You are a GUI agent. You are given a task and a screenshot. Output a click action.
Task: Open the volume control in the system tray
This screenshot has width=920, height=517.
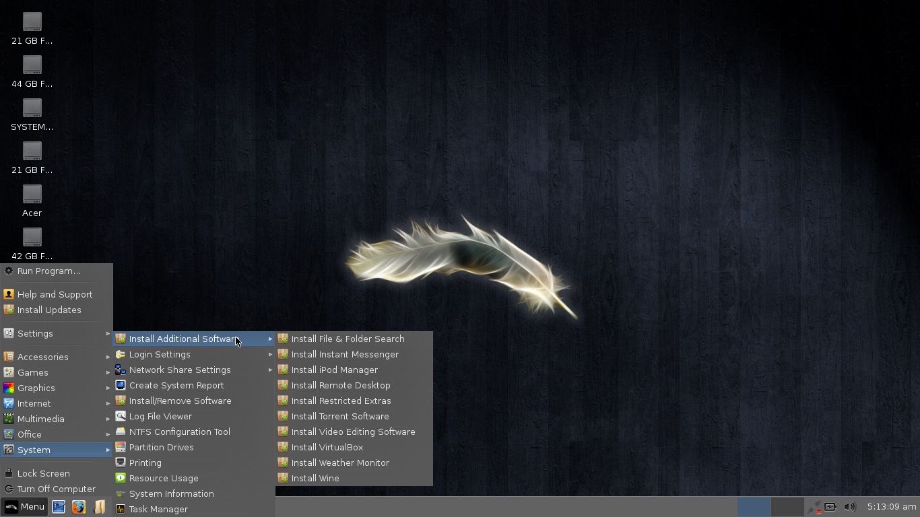tap(850, 507)
